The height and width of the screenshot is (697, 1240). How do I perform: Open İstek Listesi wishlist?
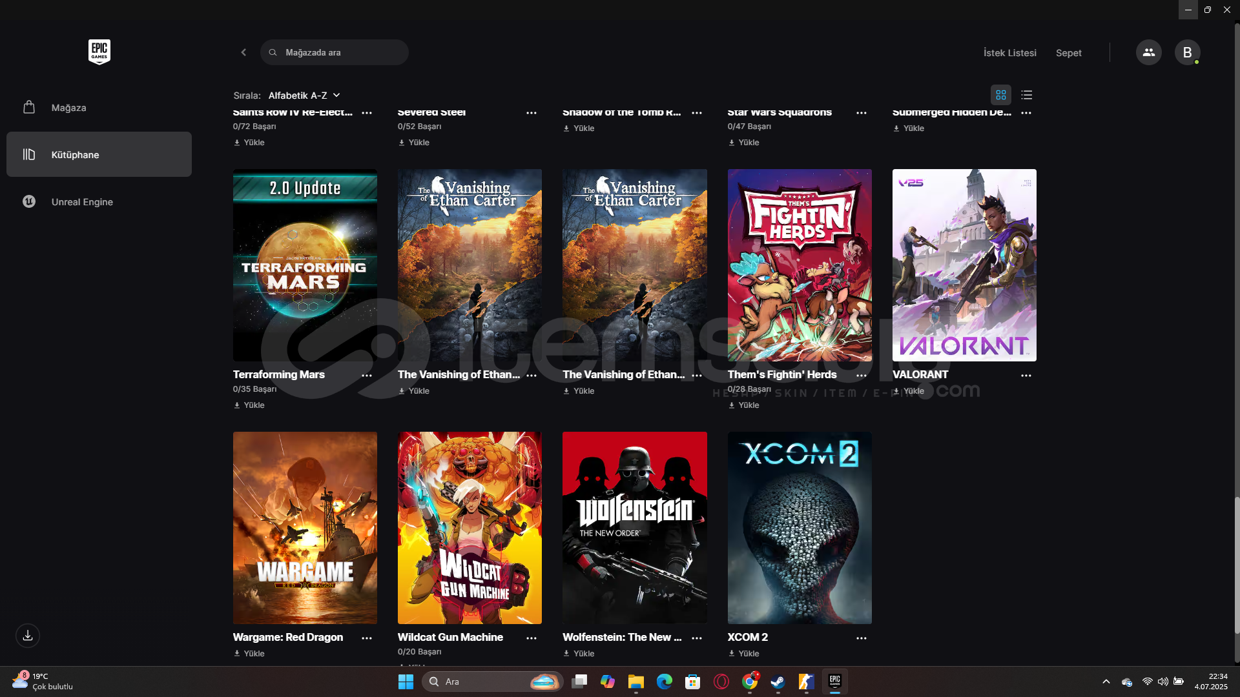tap(1009, 53)
